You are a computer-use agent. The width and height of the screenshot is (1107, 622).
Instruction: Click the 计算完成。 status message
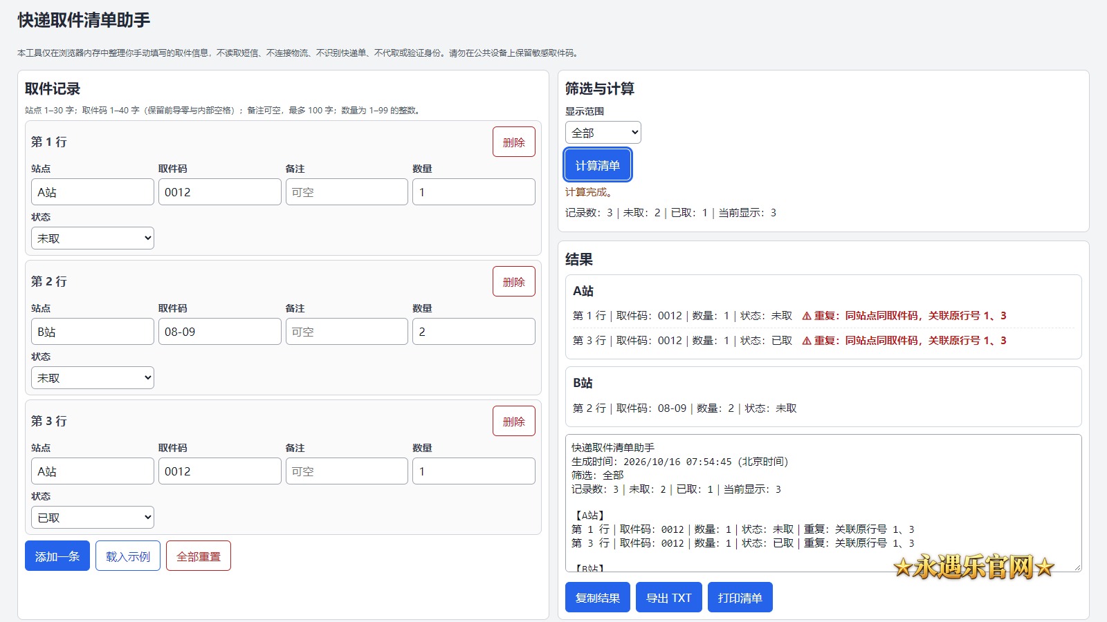(x=589, y=192)
